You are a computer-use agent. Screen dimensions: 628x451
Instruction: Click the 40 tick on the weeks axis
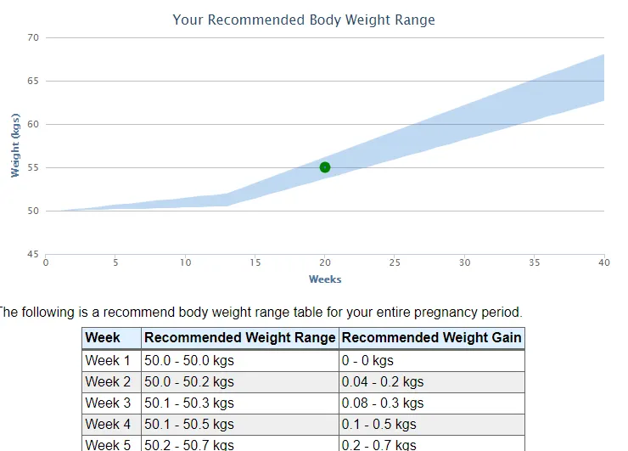click(604, 263)
